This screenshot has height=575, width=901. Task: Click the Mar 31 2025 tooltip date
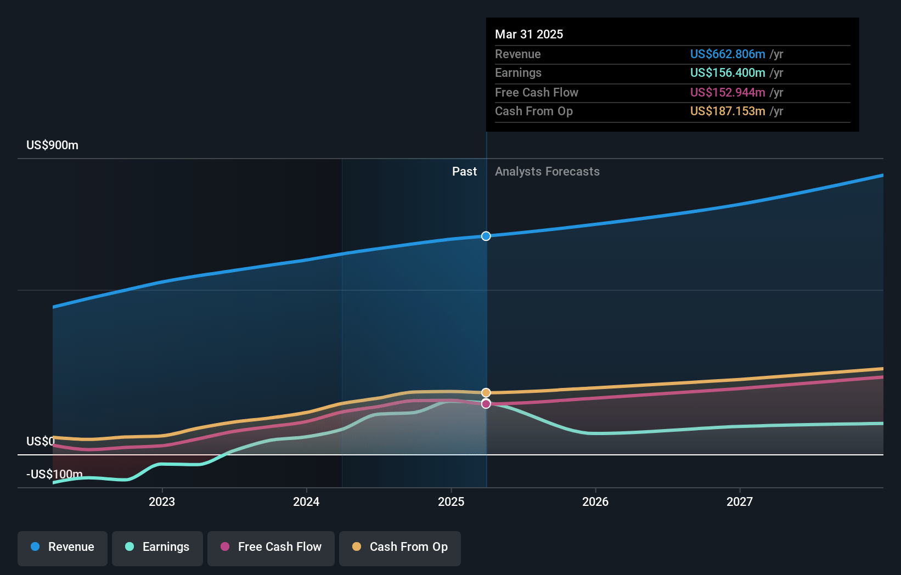coord(529,34)
